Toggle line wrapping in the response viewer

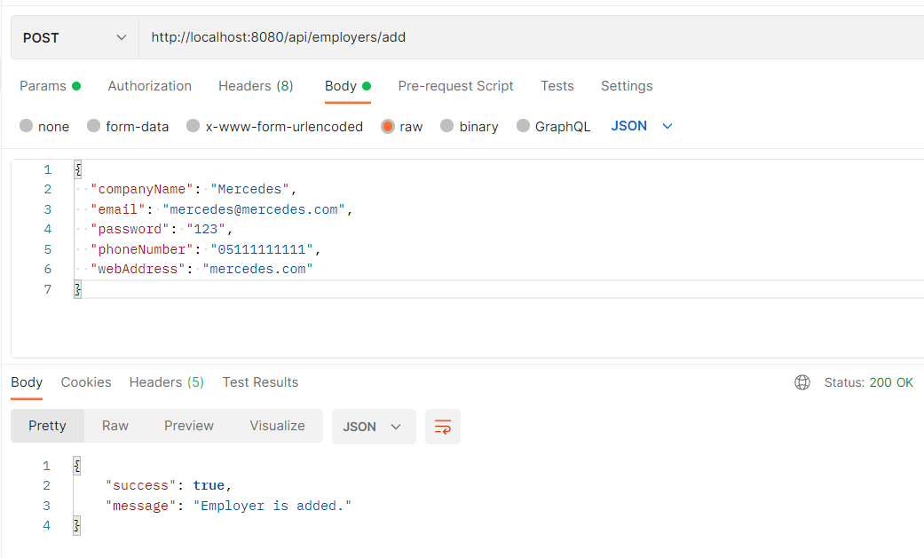(x=442, y=427)
